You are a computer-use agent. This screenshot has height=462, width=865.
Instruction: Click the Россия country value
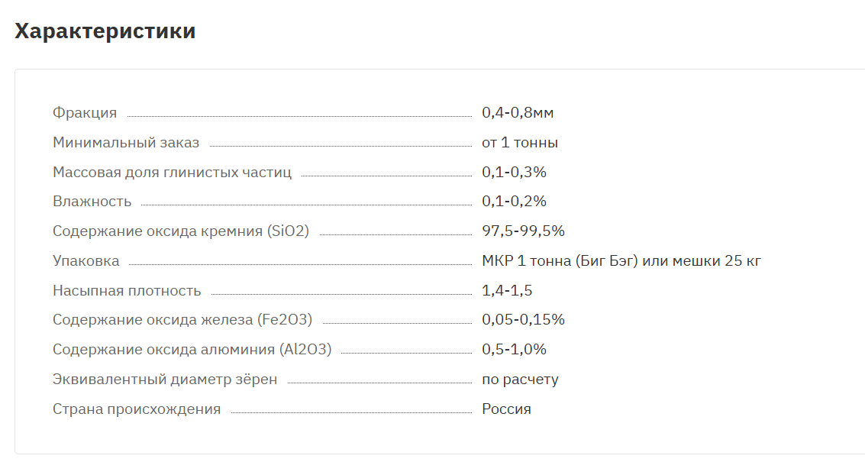click(506, 409)
